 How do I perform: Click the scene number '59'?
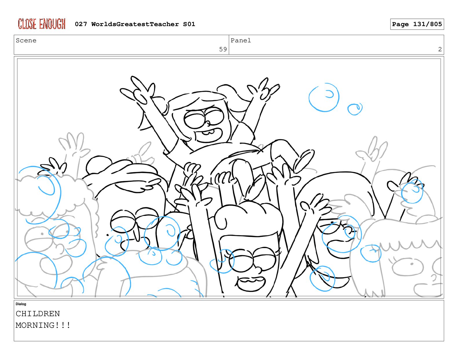pyautogui.click(x=223, y=49)
